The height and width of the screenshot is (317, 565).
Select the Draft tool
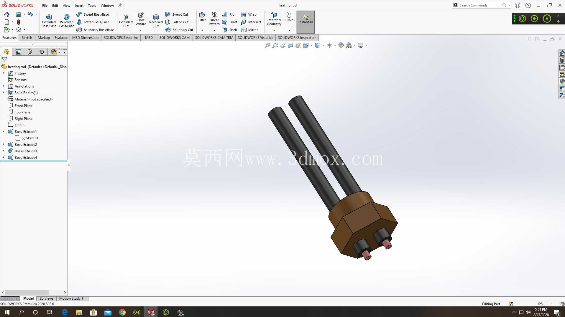[x=229, y=22]
